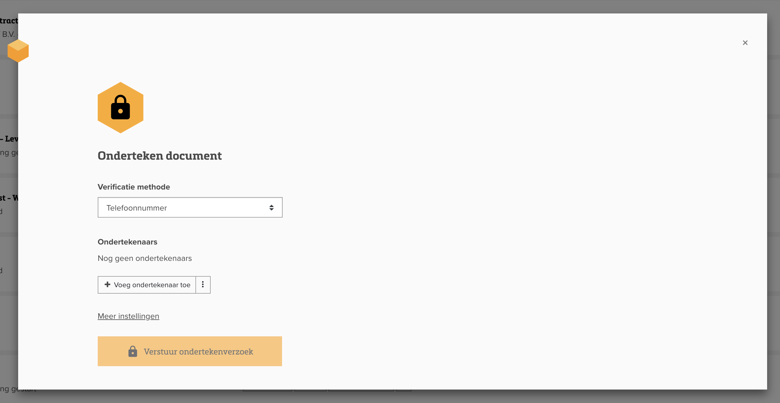This screenshot has width=780, height=403.
Task: Click the Onderteken document heading
Action: (159, 156)
